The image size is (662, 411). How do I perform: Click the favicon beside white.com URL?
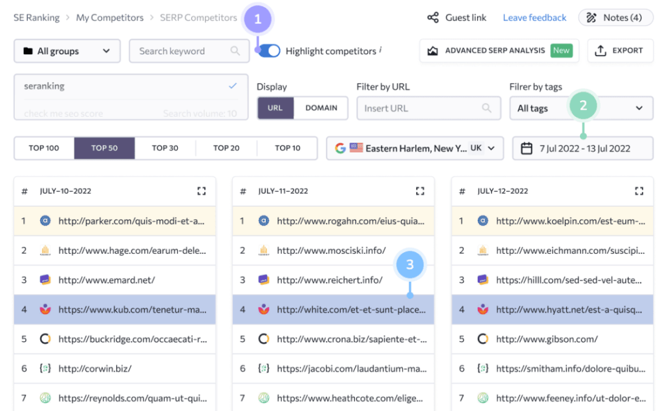coord(264,310)
